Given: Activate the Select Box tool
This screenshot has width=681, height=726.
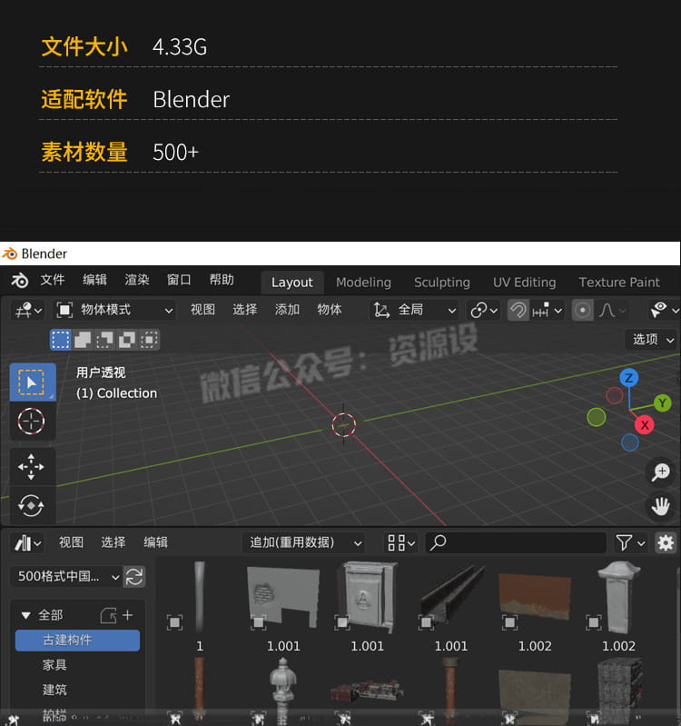Looking at the screenshot, I should point(32,383).
